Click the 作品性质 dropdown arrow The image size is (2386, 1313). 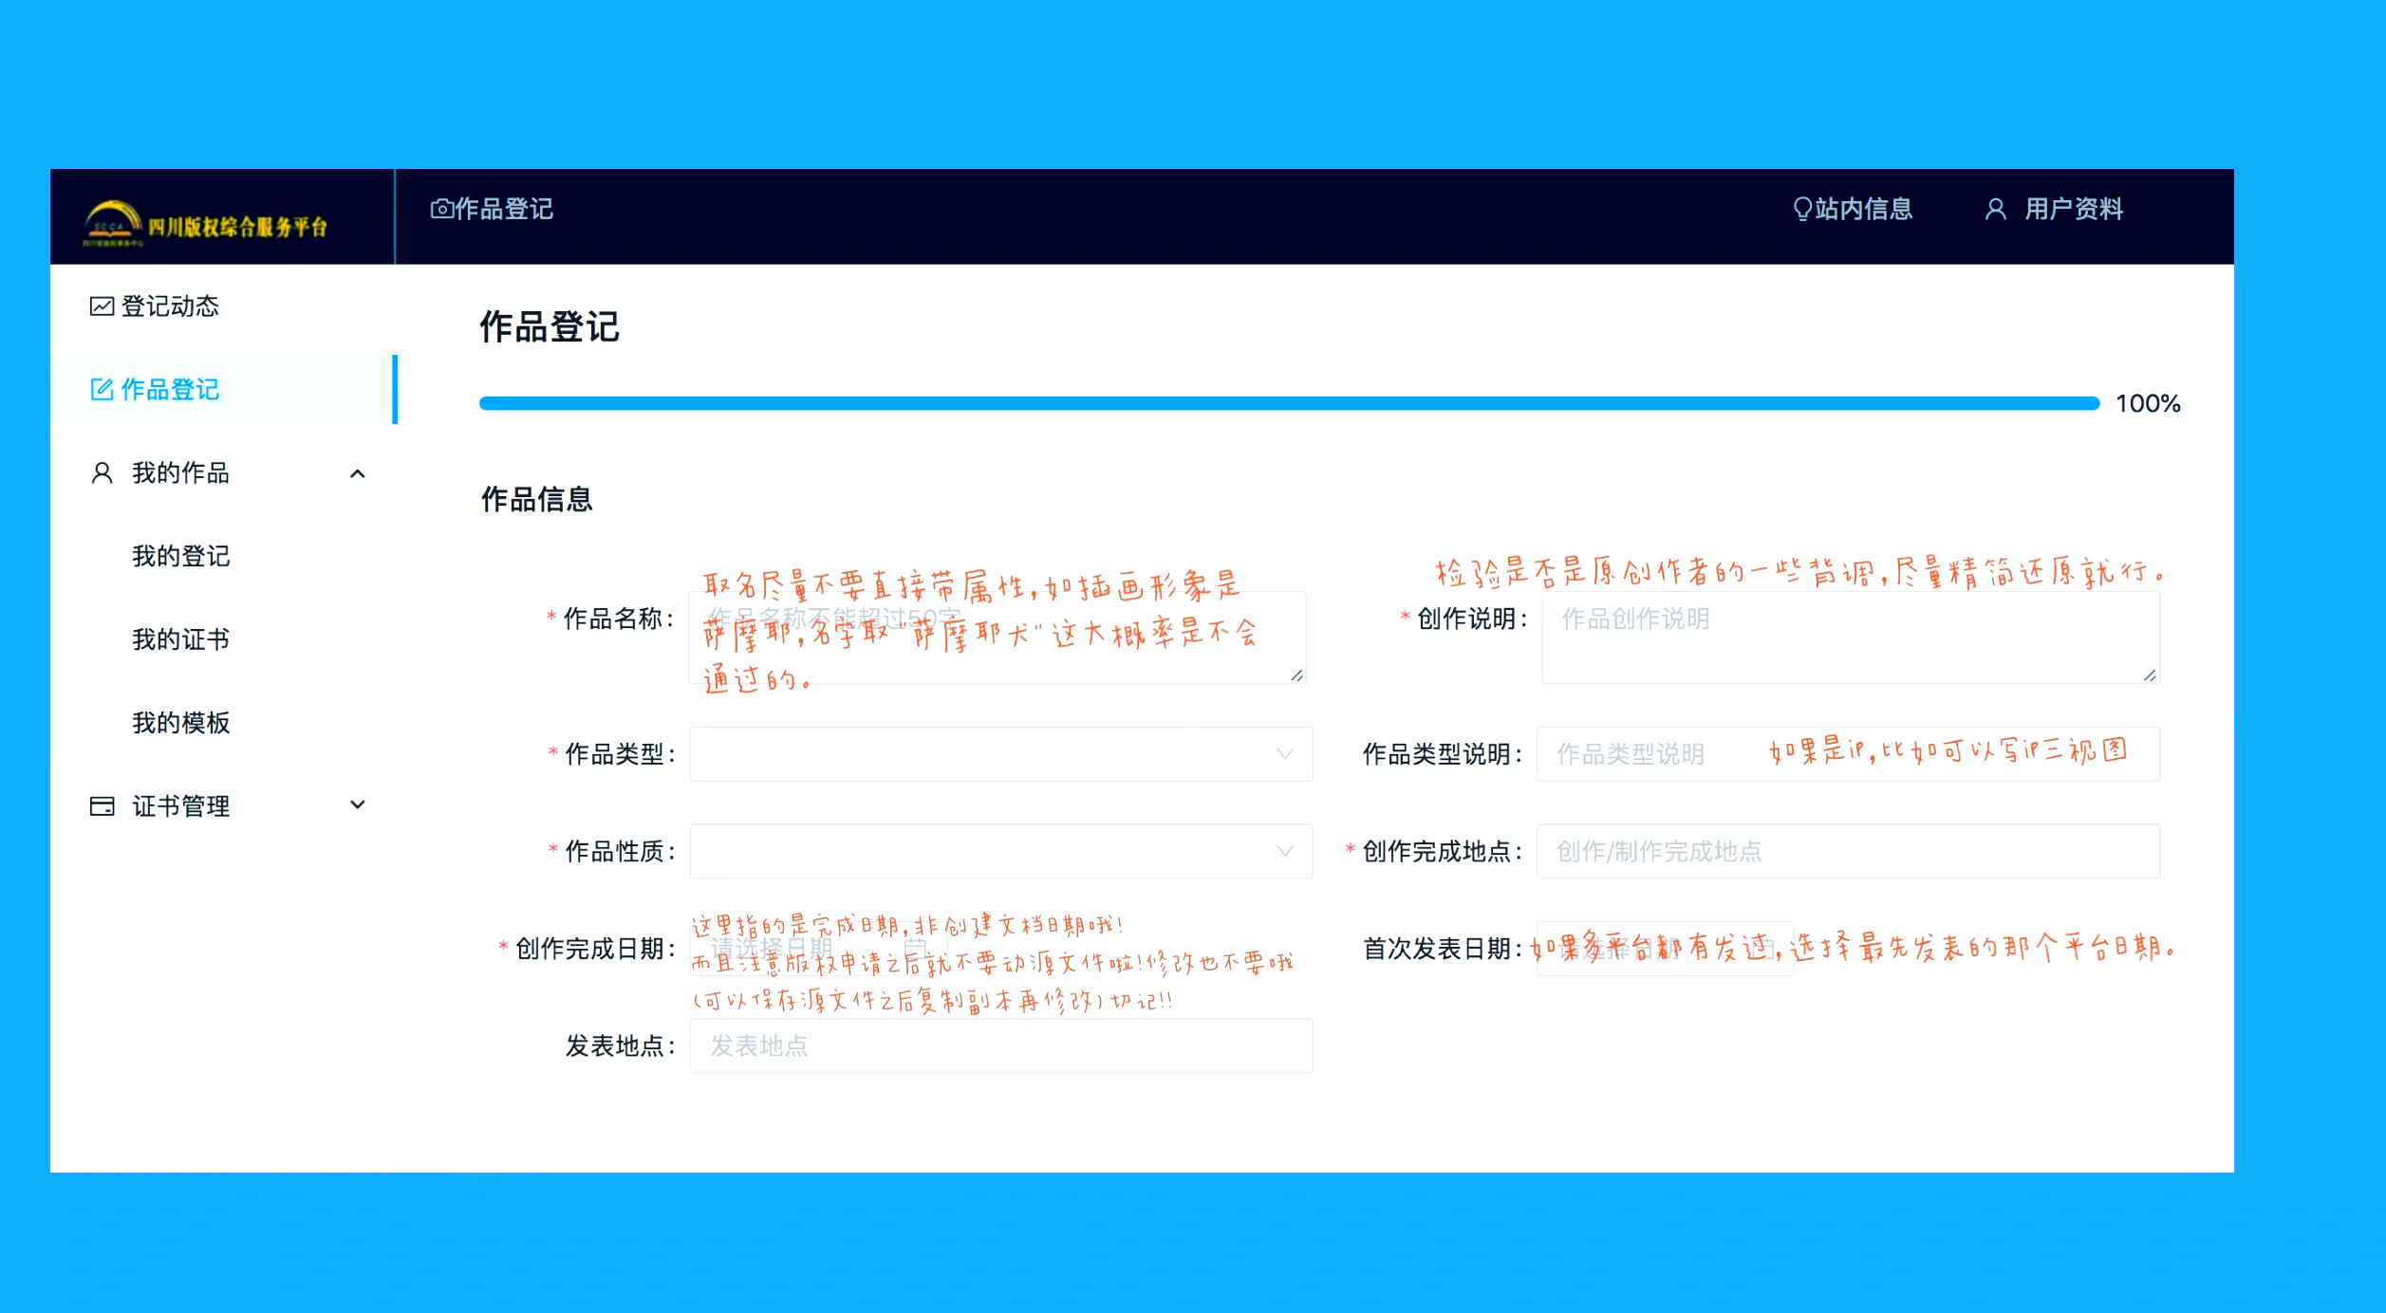click(1285, 851)
